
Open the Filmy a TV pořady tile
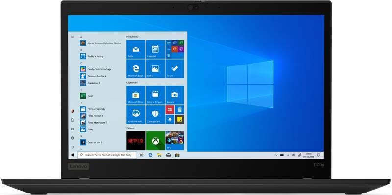[x=155, y=95]
